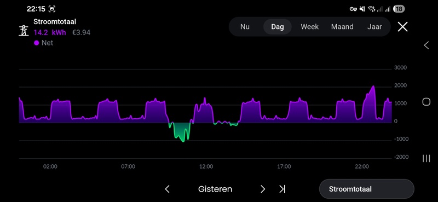Image resolution: width=438 pixels, height=202 pixels.
Task: Tap the 14.2 kWh value
Action: coord(50,33)
